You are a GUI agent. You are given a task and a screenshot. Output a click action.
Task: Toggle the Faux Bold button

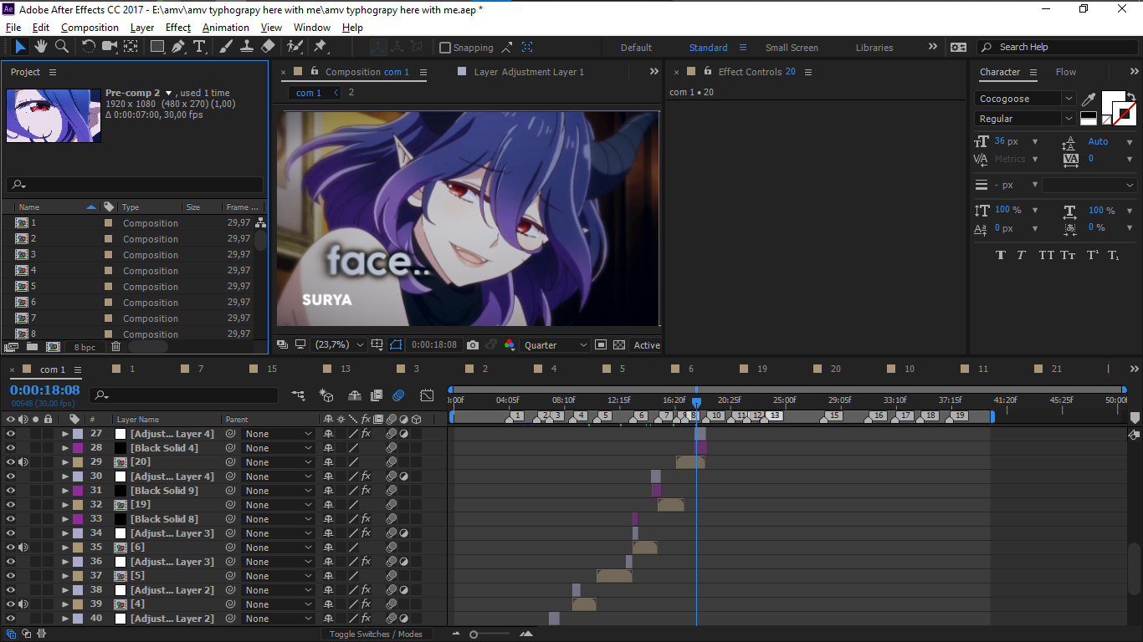[x=1001, y=255]
